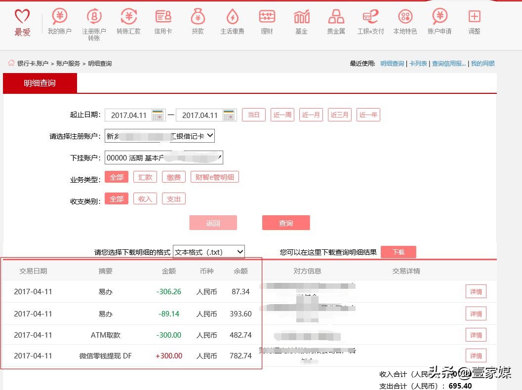Filter by 支出 expense type
Screen dimensions: 522x390
click(174, 199)
